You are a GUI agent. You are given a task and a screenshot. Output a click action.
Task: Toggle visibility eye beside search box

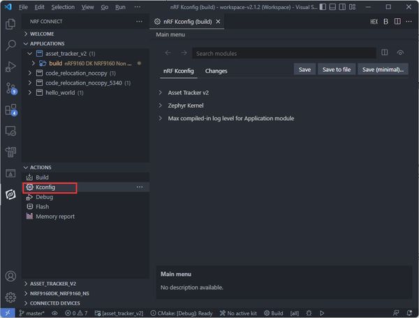pyautogui.click(x=400, y=53)
